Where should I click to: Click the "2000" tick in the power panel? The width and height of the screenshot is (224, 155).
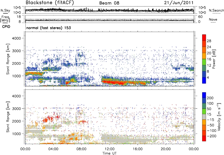coord(17,63)
